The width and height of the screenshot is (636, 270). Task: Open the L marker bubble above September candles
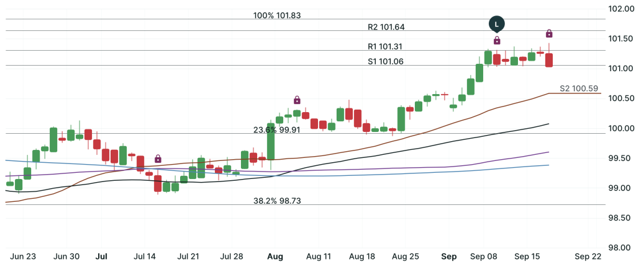[496, 24]
